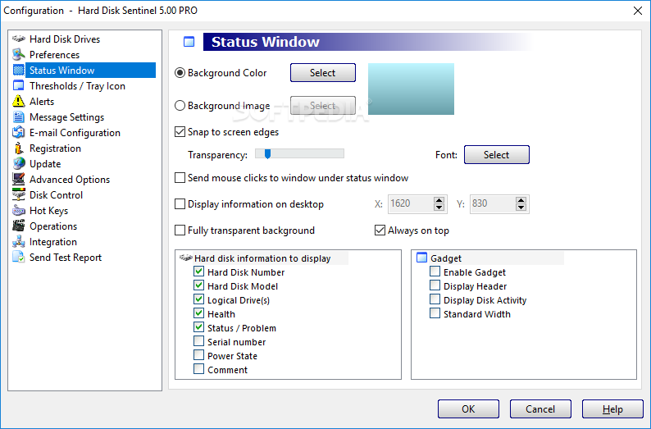Enable Fully transparent background
The image size is (651, 429).
coord(180,230)
